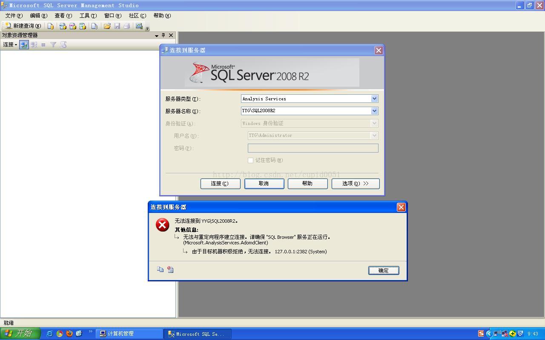Click the 用户名 dropdown showing YYG\Administrator
The height and width of the screenshot is (340, 545).
tap(313, 136)
